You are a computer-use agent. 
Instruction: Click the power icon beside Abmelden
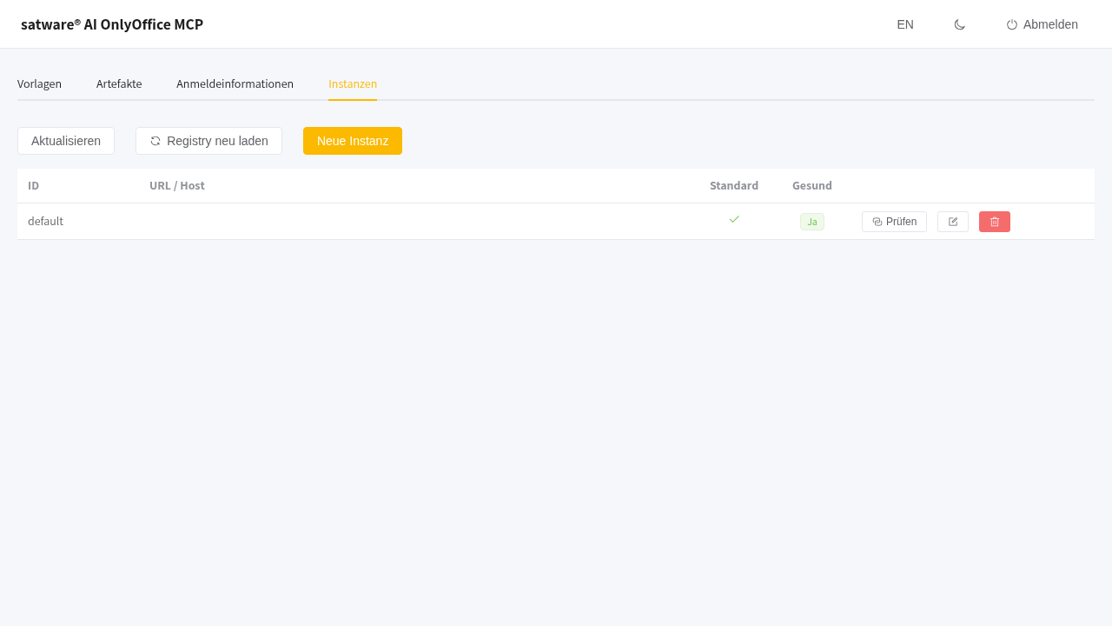pyautogui.click(x=1012, y=24)
